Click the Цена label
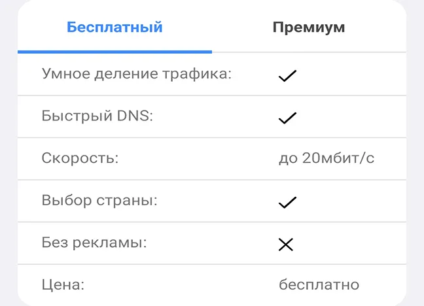This screenshot has height=306, width=424. pyautogui.click(x=63, y=285)
